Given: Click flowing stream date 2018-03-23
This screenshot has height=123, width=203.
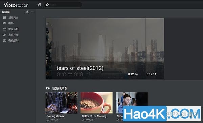Looking at the screenshot, I should coord(52,120).
